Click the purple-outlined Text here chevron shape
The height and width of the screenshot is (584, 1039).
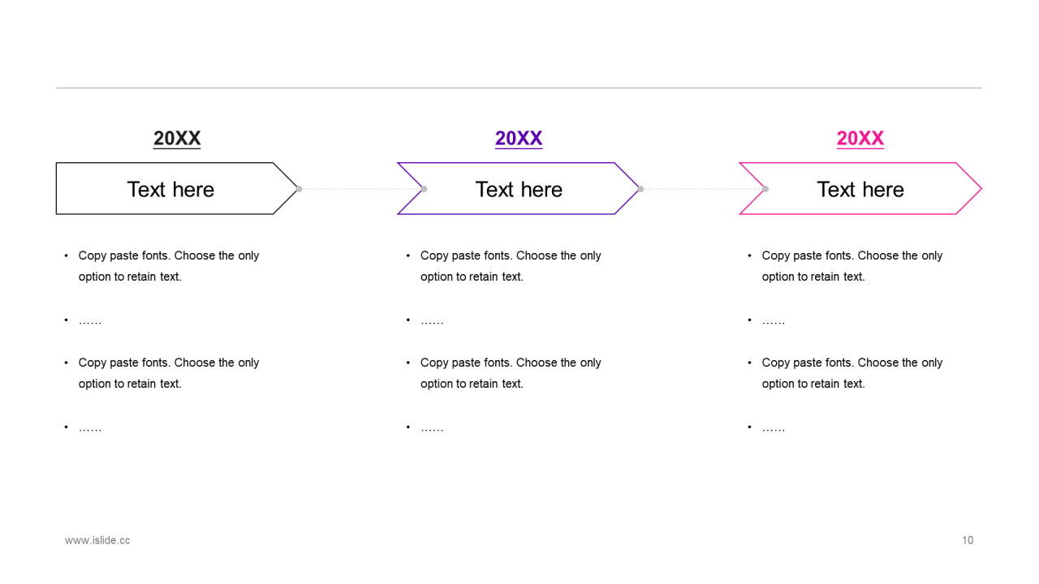pyautogui.click(x=519, y=189)
